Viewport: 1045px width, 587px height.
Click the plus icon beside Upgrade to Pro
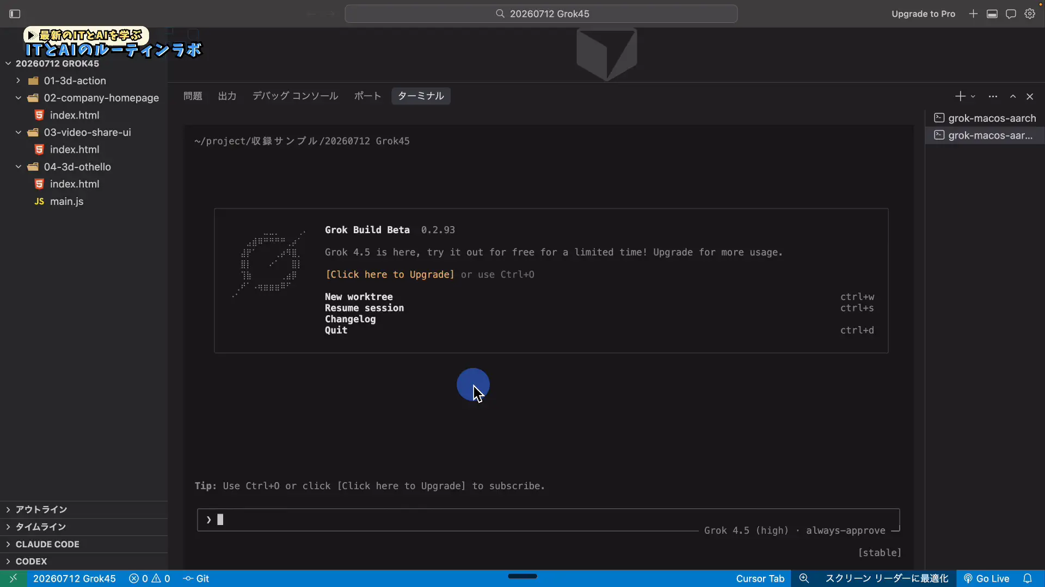(973, 14)
